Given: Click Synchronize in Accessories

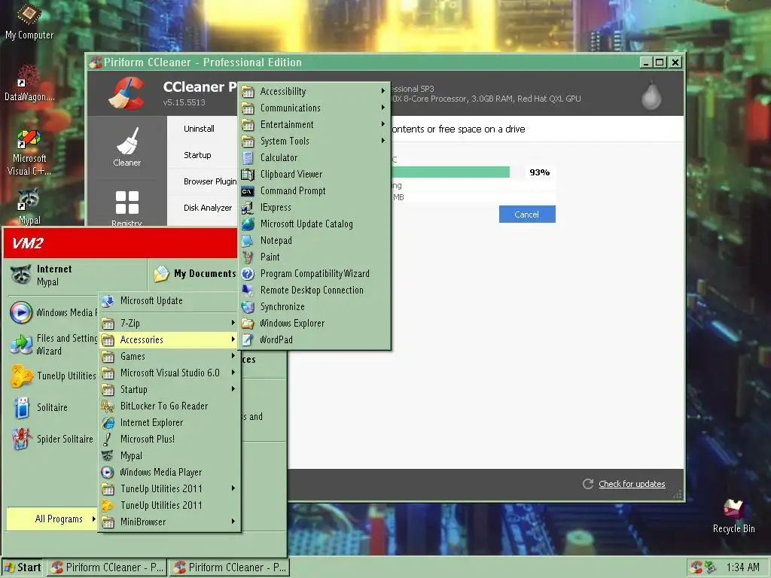Looking at the screenshot, I should pos(314,307).
